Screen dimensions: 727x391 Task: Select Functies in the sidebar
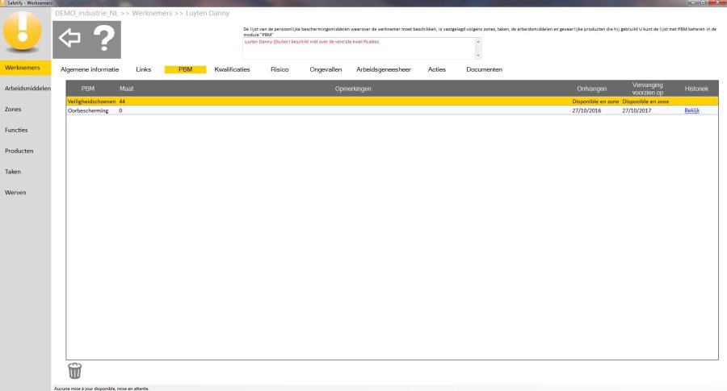(x=16, y=130)
